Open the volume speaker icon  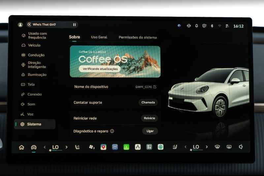[x=241, y=147]
